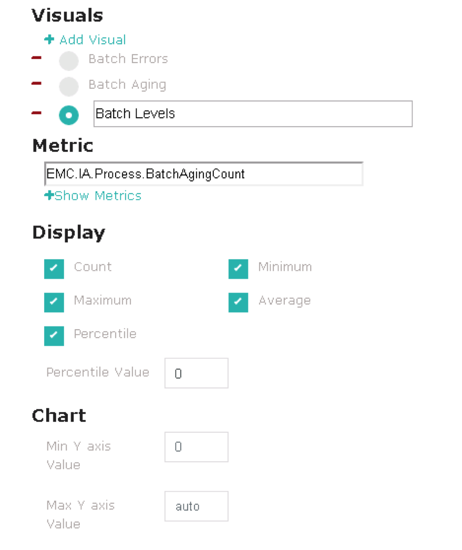Click the plus icon beside Add Visual
Image resolution: width=462 pixels, height=550 pixels.
[49, 39]
